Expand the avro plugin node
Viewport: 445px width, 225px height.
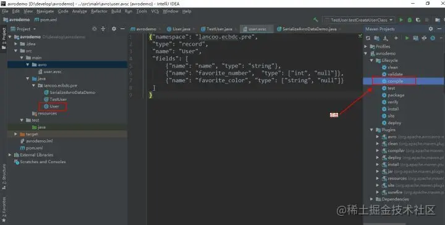tap(378, 137)
